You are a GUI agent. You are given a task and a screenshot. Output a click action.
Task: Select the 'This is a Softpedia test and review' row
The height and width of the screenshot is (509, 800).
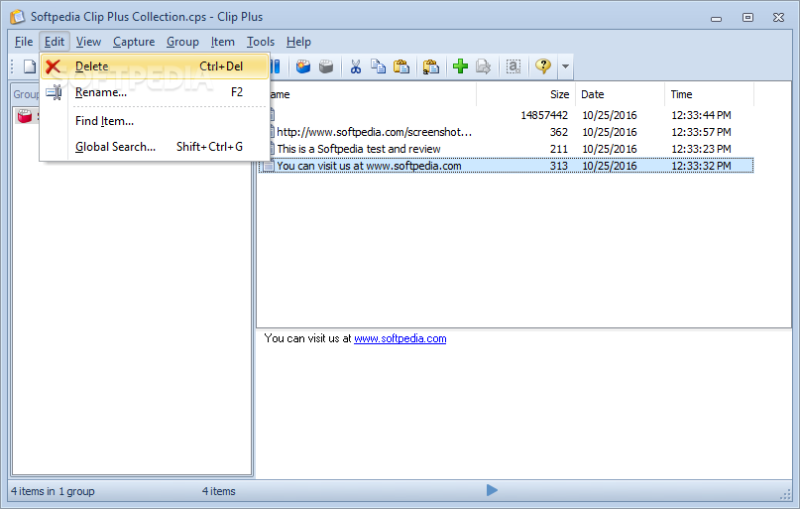507,149
